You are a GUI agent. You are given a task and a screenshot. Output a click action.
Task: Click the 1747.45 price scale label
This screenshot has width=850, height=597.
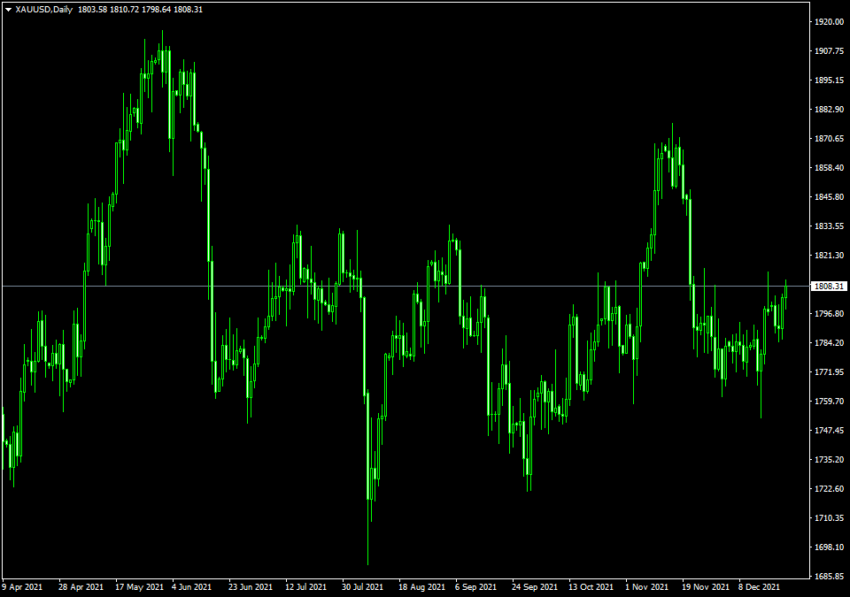[x=830, y=431]
